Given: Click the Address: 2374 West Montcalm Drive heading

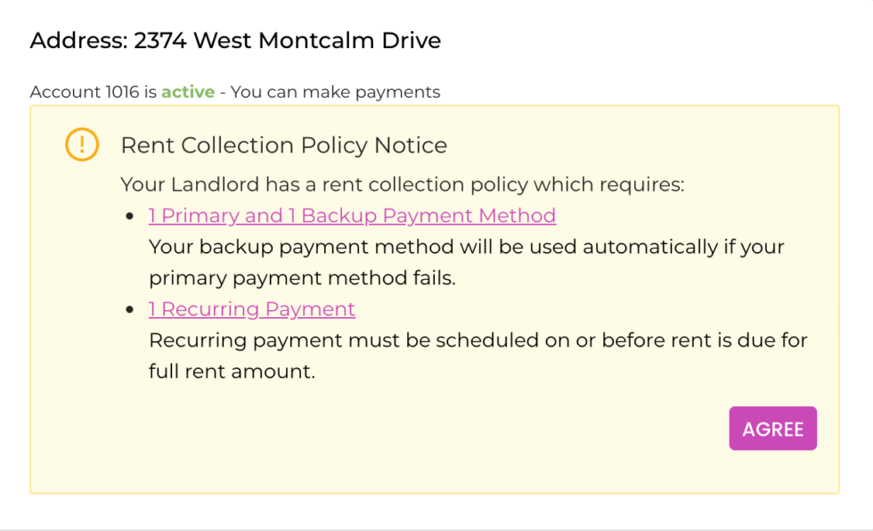Looking at the screenshot, I should 235,40.
